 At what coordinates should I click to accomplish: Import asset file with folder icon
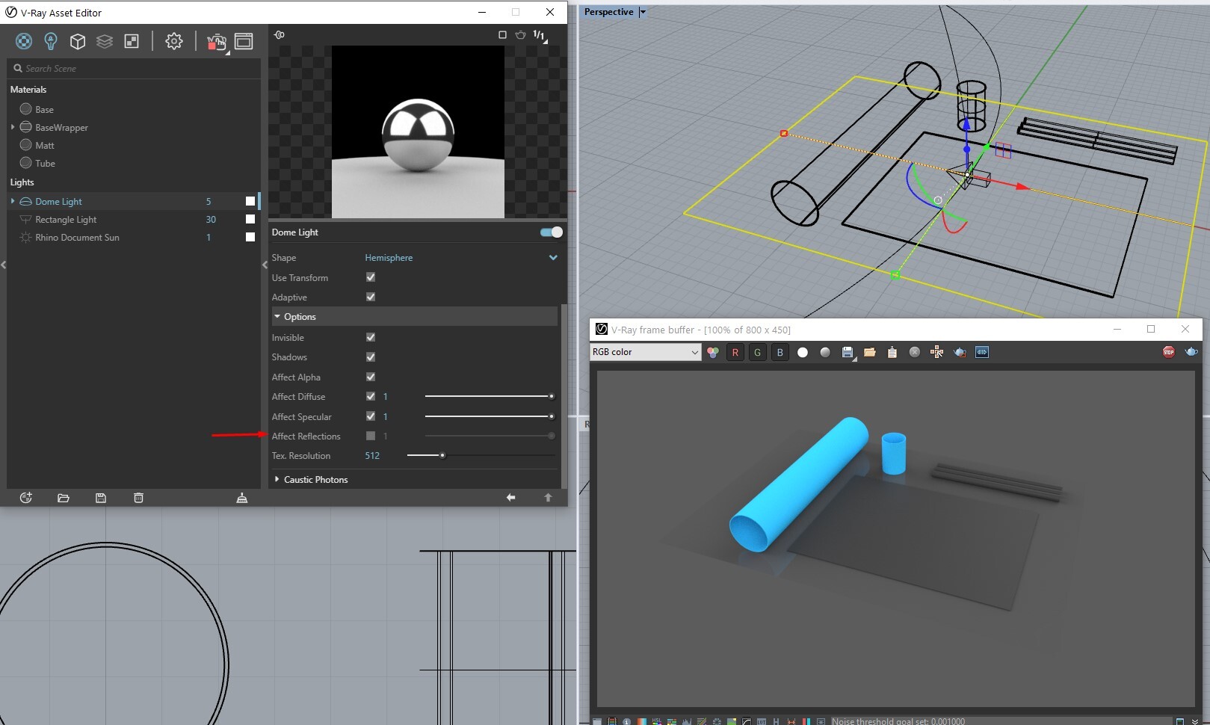pyautogui.click(x=64, y=498)
